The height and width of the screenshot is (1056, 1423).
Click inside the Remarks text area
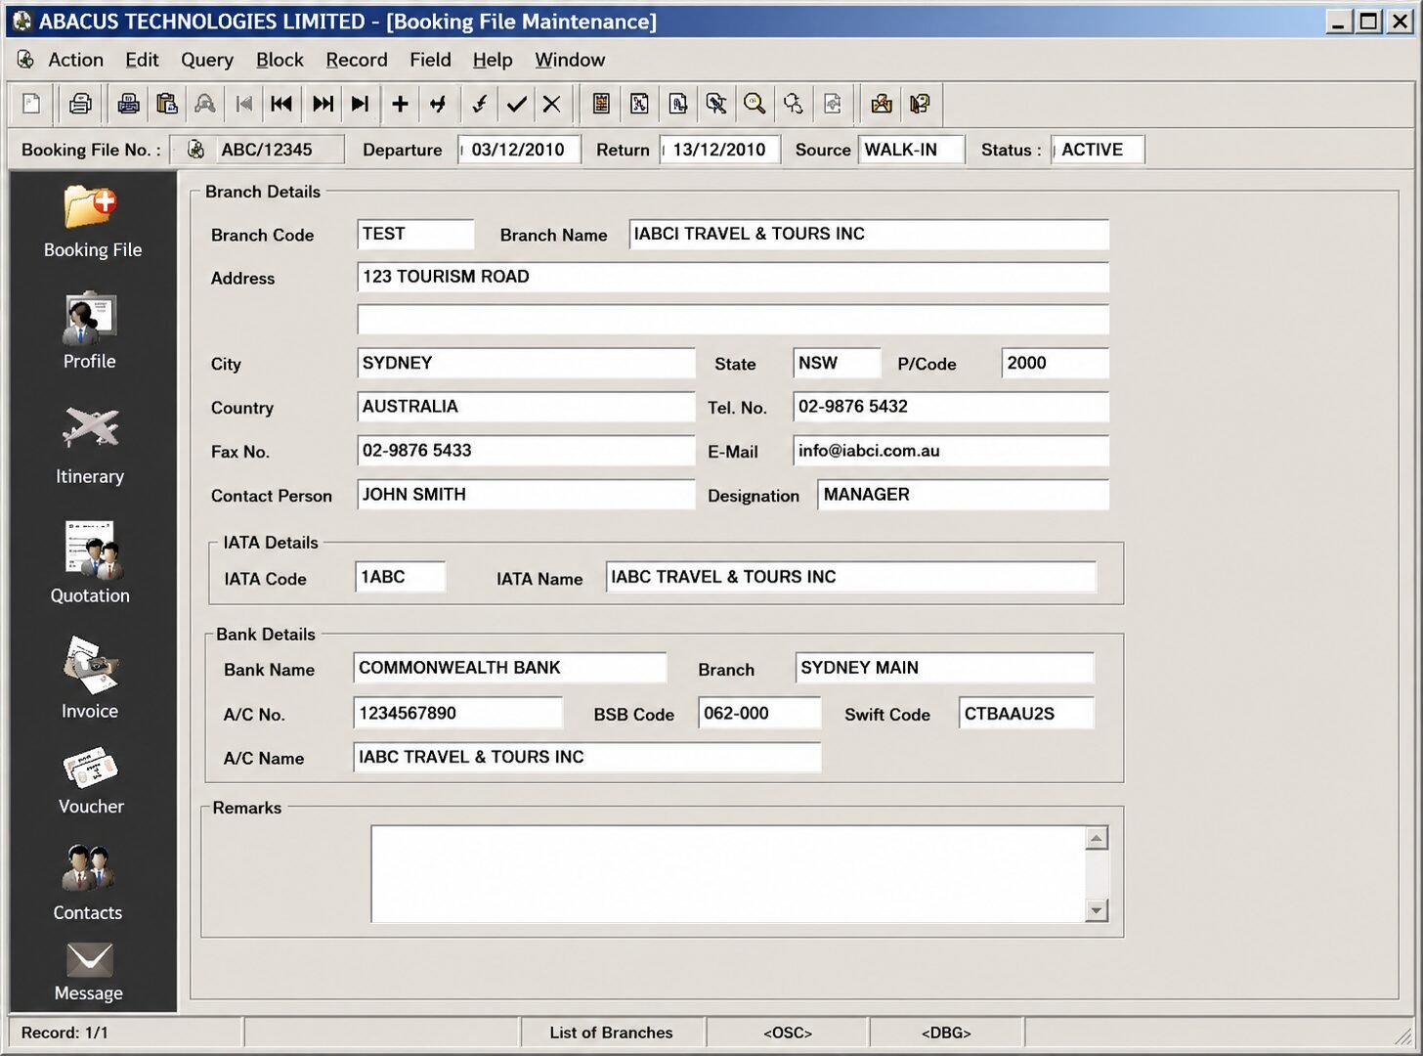click(728, 873)
